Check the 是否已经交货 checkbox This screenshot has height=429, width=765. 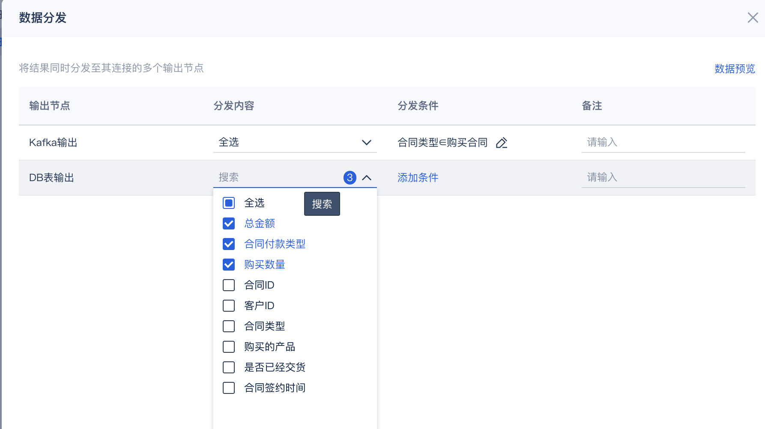(x=229, y=367)
